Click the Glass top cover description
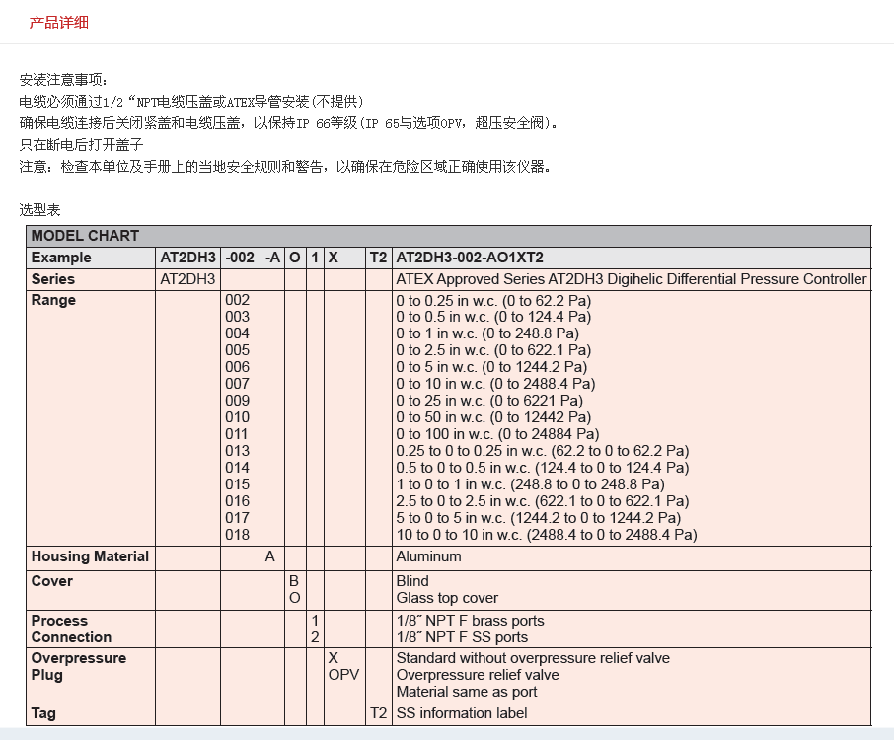The image size is (894, 740). pyautogui.click(x=447, y=598)
